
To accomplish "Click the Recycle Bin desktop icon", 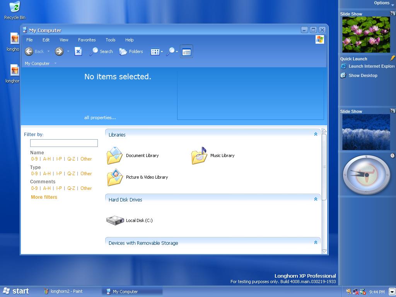I will click(x=15, y=7).
